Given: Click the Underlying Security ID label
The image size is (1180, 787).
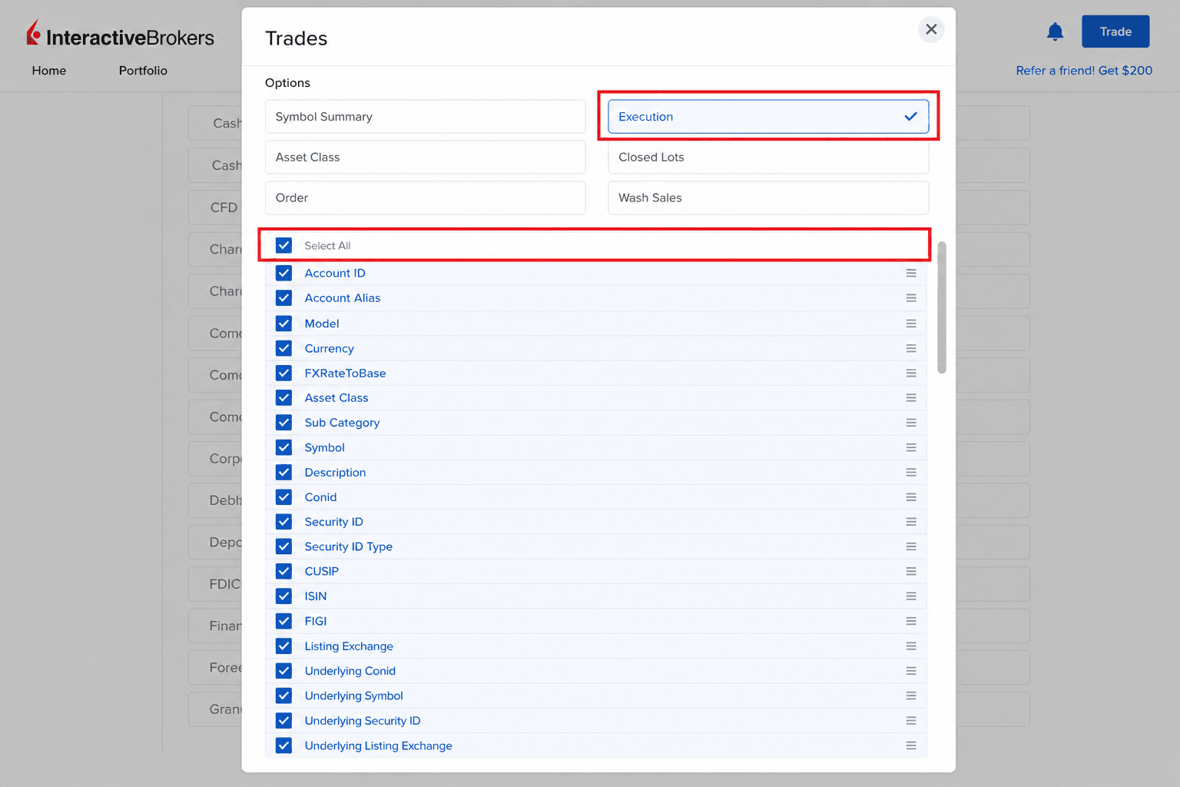Looking at the screenshot, I should tap(363, 721).
